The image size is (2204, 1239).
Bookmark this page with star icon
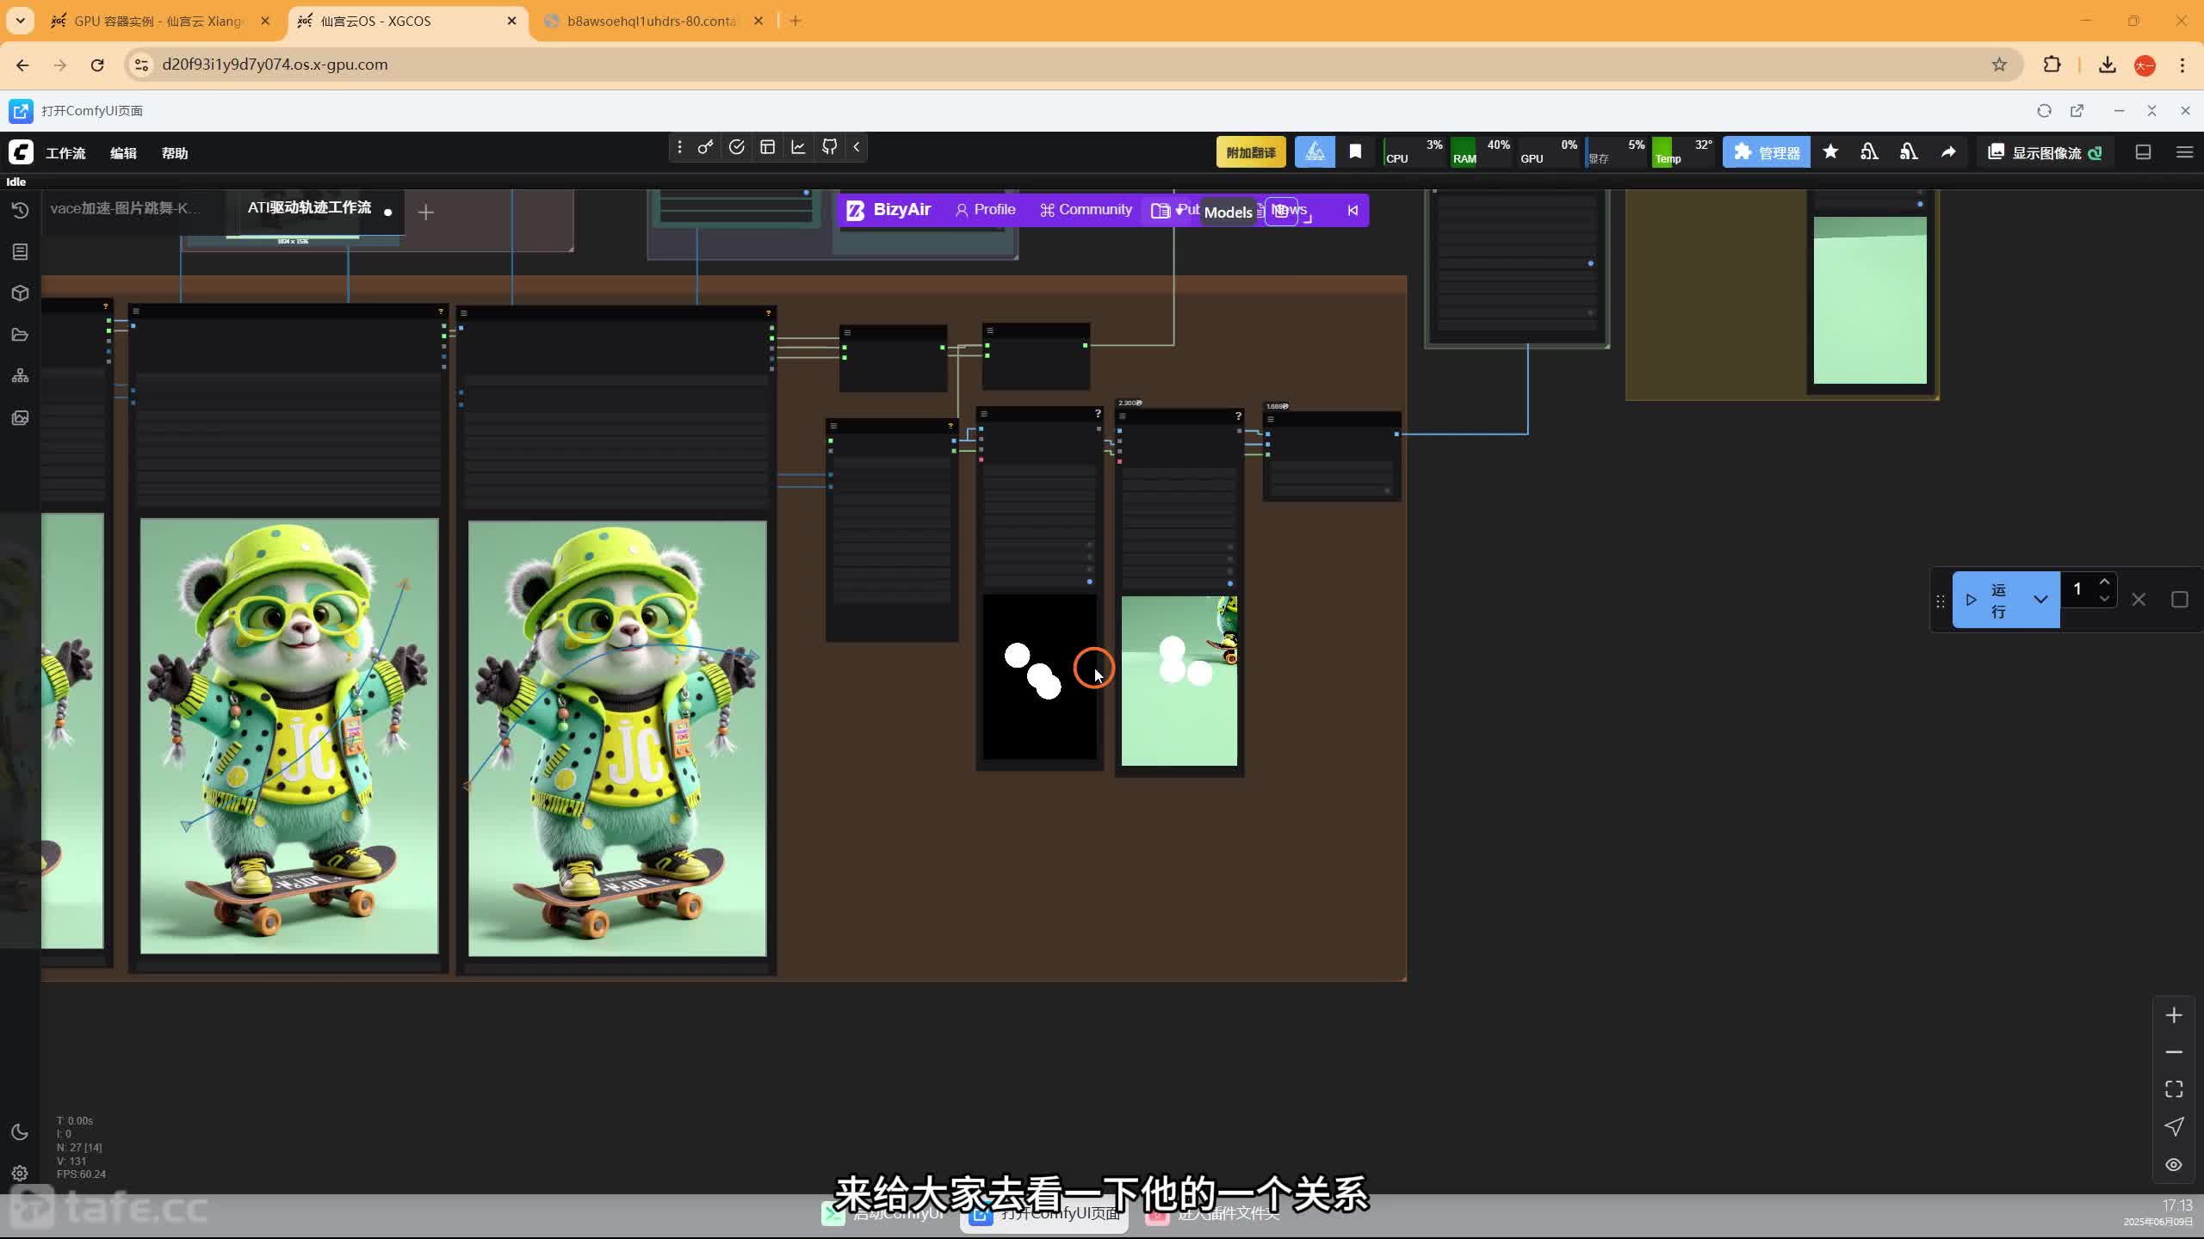pos(1999,65)
